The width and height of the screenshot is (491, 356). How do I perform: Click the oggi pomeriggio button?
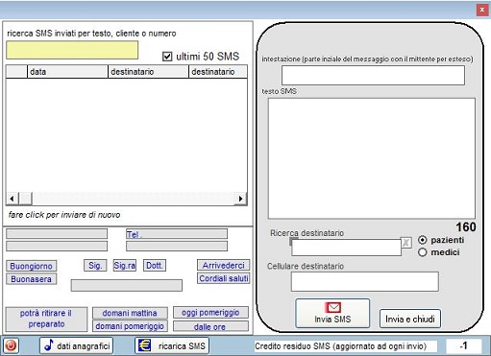click(x=210, y=313)
